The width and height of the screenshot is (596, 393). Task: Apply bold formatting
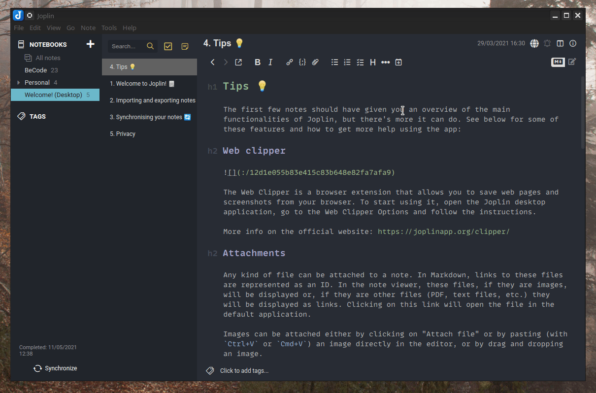[x=258, y=62]
